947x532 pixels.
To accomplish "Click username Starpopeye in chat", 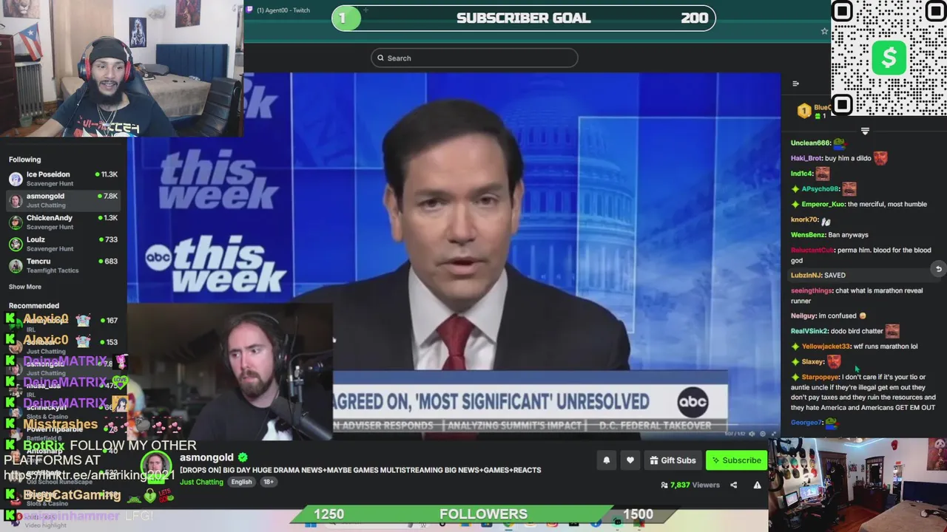I will click(x=820, y=378).
